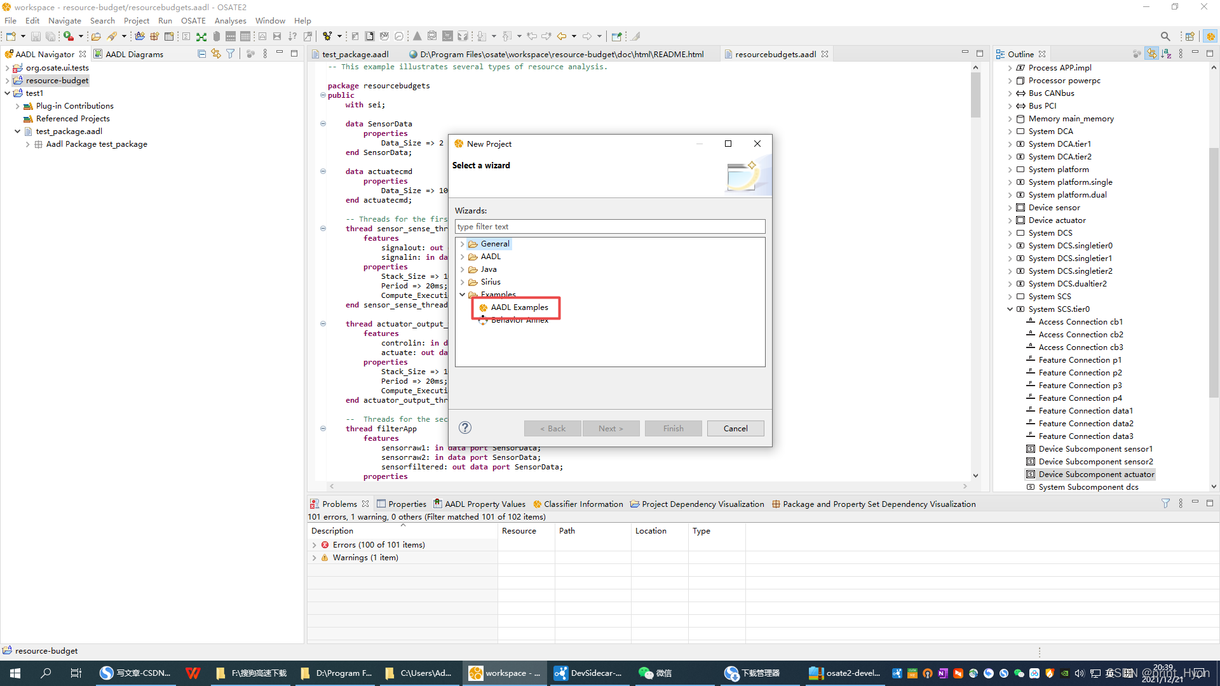Switch to the AADL Diagrams tab
Image resolution: width=1220 pixels, height=686 pixels.
point(134,54)
